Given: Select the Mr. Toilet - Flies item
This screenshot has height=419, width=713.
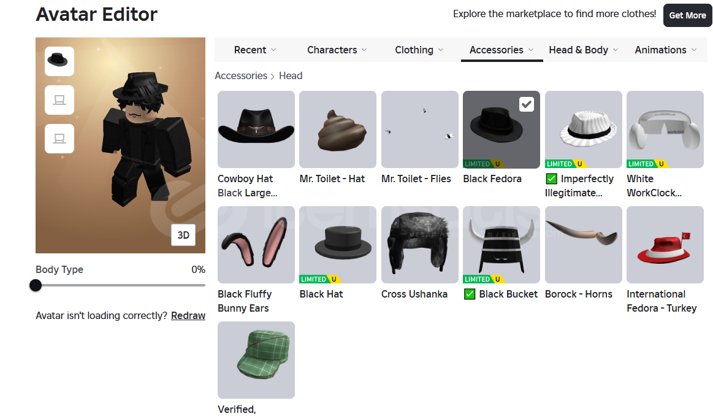Looking at the screenshot, I should click(x=420, y=129).
